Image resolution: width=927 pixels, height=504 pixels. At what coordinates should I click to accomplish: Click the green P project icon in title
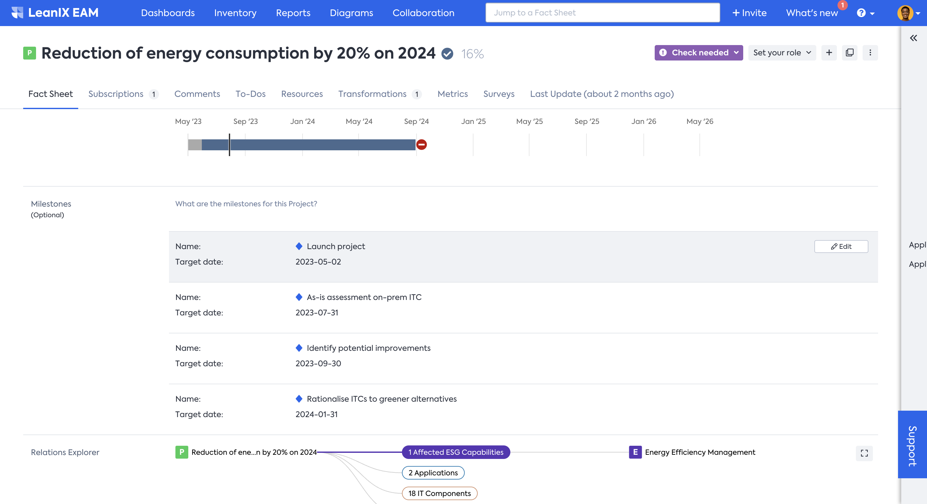pos(30,53)
